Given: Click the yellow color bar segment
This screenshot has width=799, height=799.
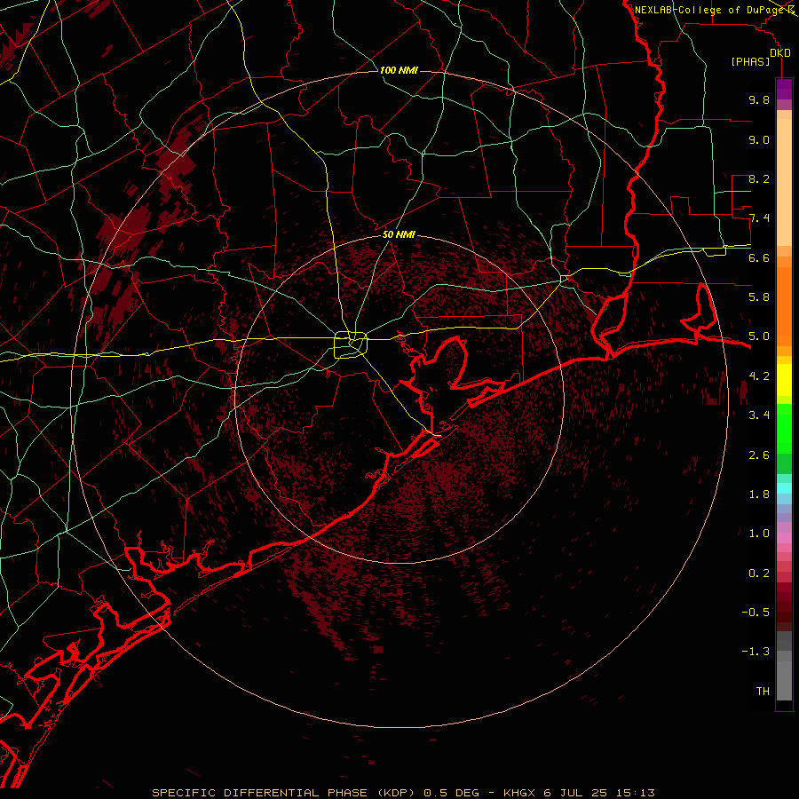Looking at the screenshot, I should tap(784, 380).
